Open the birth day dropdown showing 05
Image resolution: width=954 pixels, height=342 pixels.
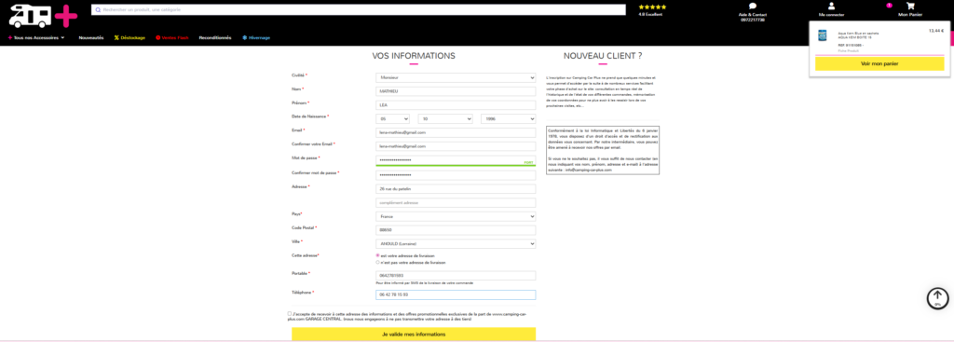(393, 119)
